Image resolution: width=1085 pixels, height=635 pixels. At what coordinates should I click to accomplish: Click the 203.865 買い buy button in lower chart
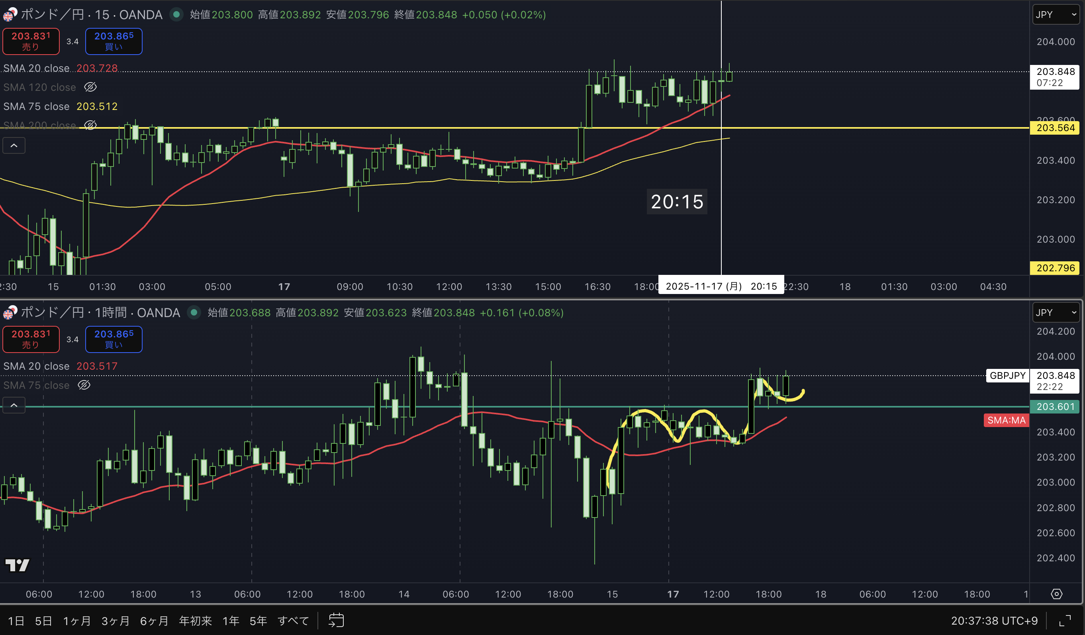114,339
